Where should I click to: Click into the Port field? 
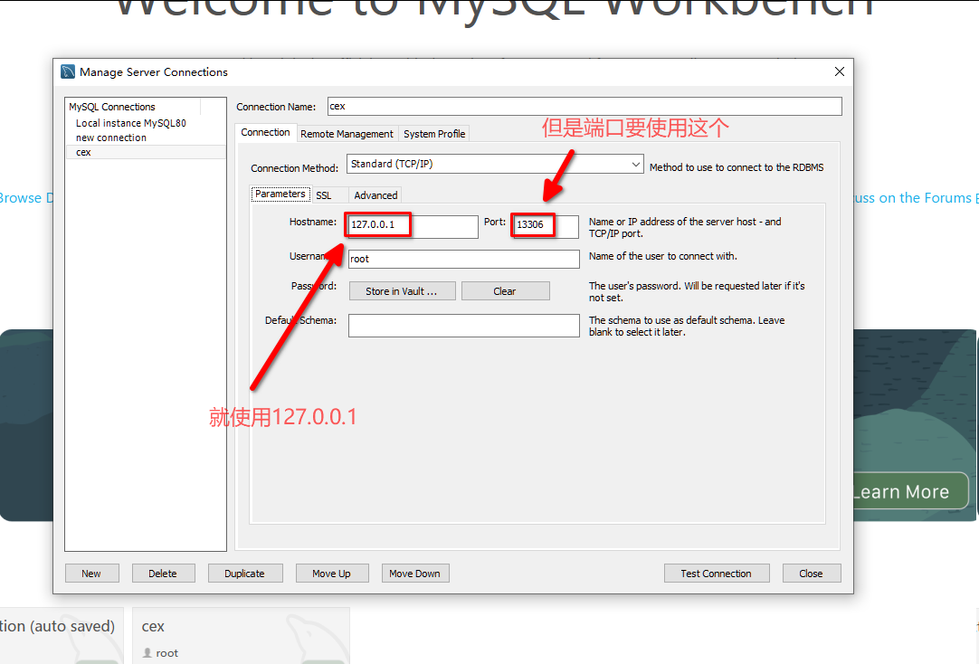(545, 226)
